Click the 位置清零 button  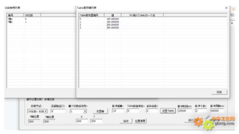tap(140, 121)
